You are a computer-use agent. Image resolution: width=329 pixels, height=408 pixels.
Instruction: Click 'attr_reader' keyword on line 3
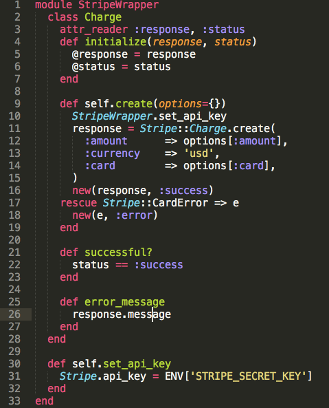click(93, 30)
